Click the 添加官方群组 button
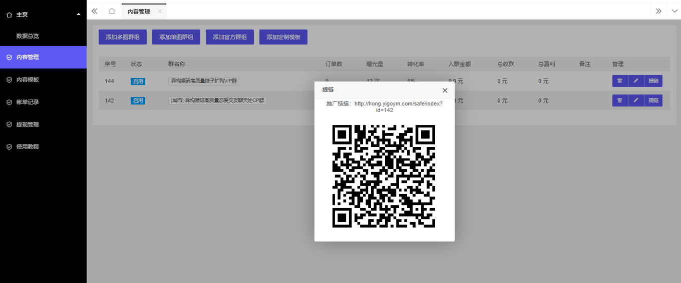Screen dimensions: 681x283 [230, 37]
